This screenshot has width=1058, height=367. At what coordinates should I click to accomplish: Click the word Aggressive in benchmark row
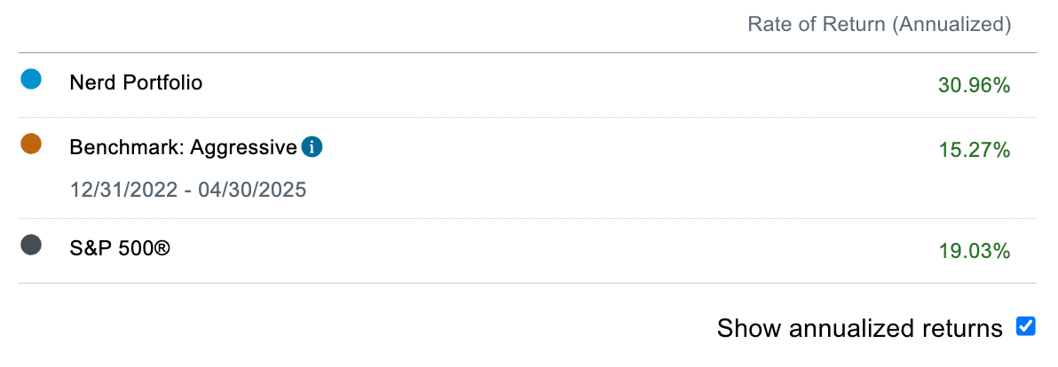(x=243, y=148)
